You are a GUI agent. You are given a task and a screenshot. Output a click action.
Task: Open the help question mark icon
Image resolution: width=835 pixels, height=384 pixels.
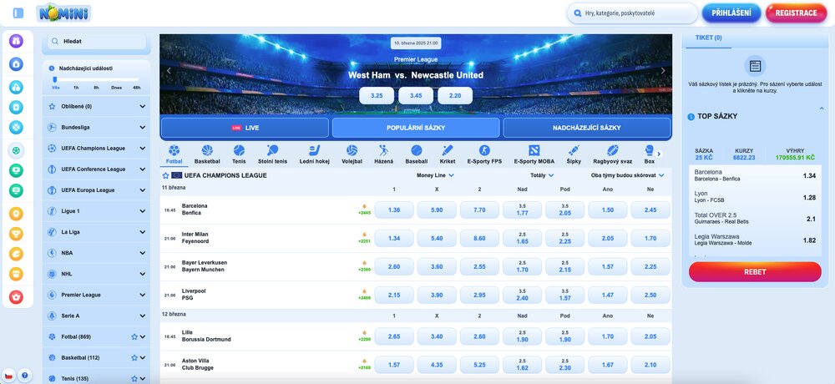point(24,376)
